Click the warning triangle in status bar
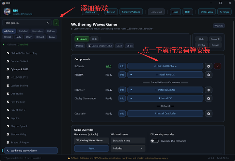The image size is (235, 161). click(x=69, y=158)
